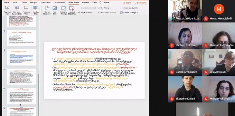
Task: Toggle the Play Narrations checkbox
Action: pos(79,13)
